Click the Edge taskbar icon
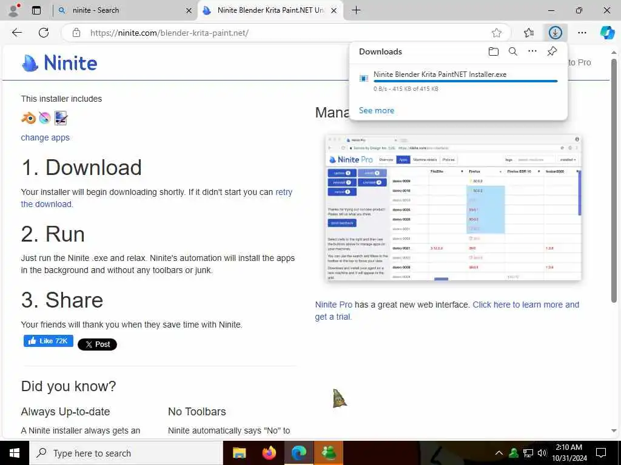621x465 pixels. (299, 453)
